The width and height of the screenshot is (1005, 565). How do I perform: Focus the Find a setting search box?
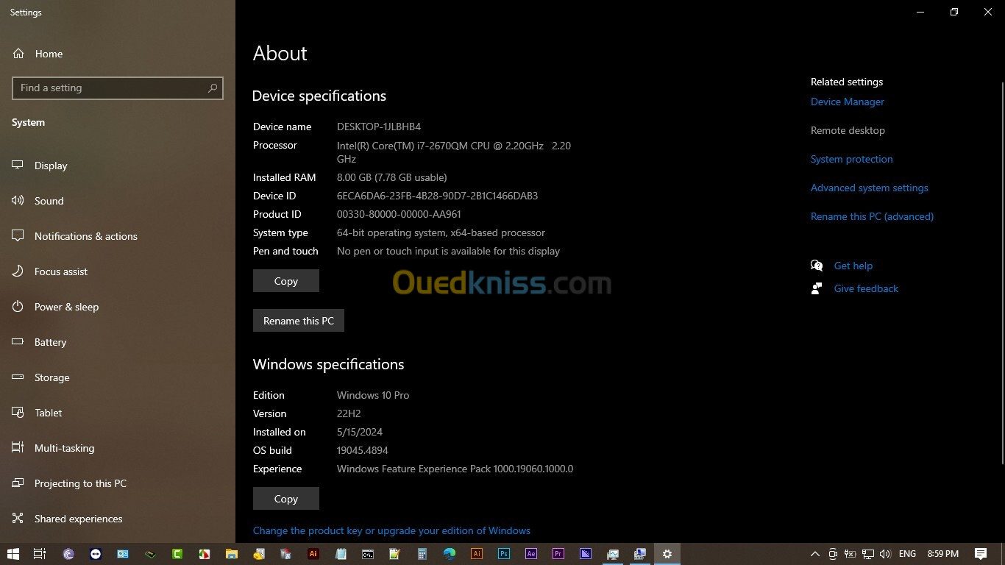click(x=118, y=88)
